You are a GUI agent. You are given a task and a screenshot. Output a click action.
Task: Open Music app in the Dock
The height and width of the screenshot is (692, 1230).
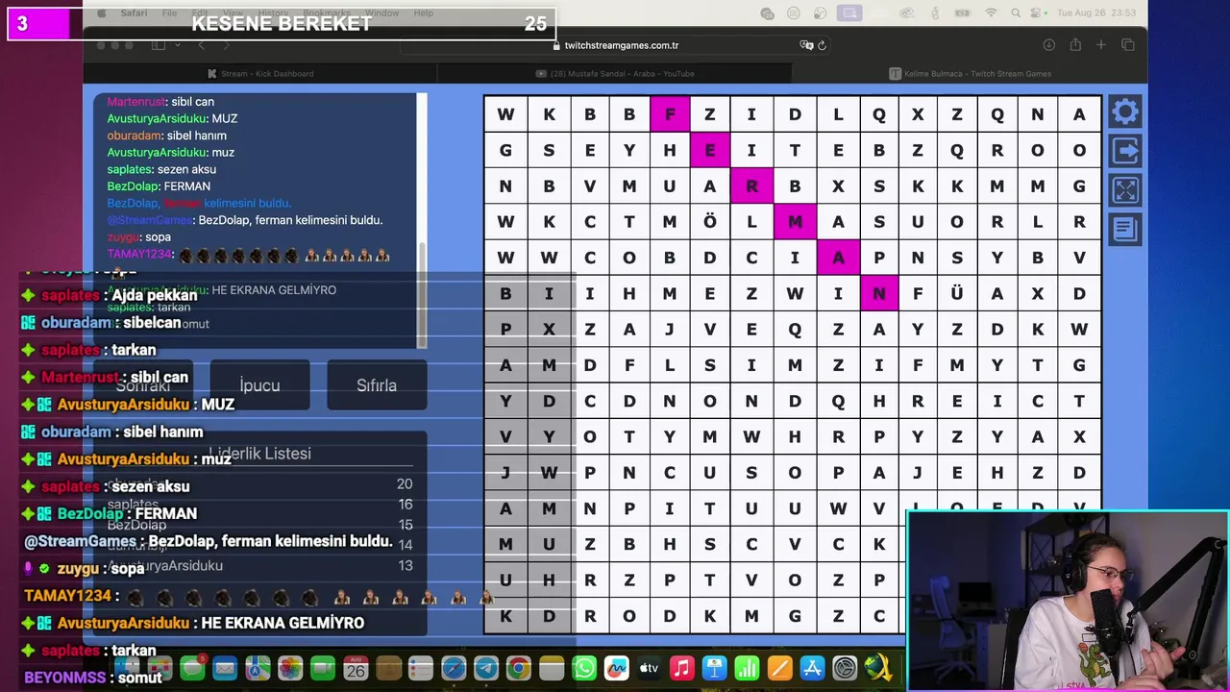[x=682, y=668]
